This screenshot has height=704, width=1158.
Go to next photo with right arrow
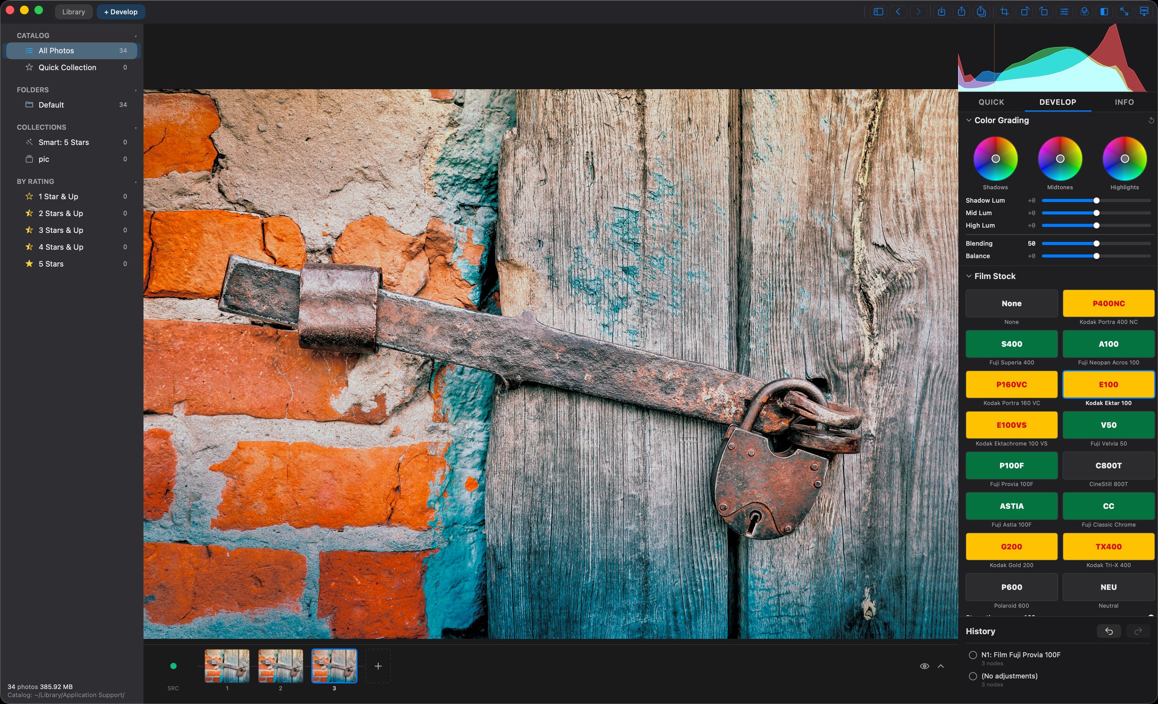coord(918,12)
